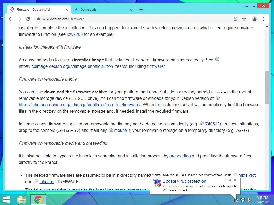The height and width of the screenshot is (205, 274).
Task: Close the Firmware - Debian Wiki tab
Action: [x=67, y=10]
